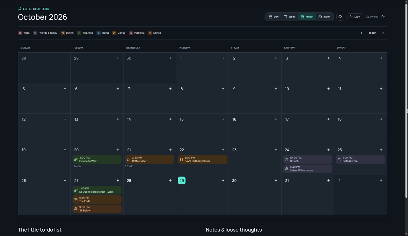Add event on October 31
Viewport: 408px width, 236px height.
pos(328,181)
